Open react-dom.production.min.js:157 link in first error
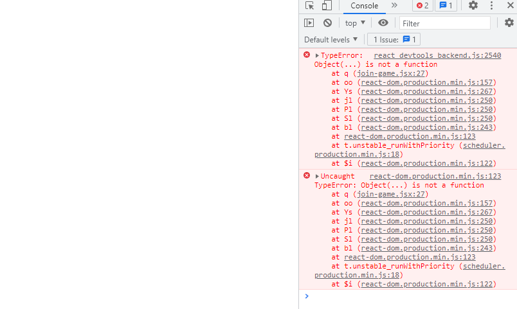This screenshot has height=309, width=517. (x=427, y=82)
